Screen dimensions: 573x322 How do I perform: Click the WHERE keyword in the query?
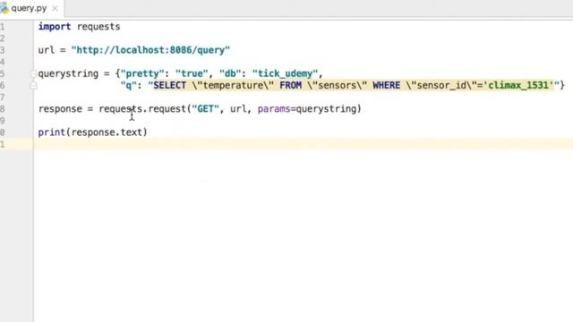coord(386,86)
